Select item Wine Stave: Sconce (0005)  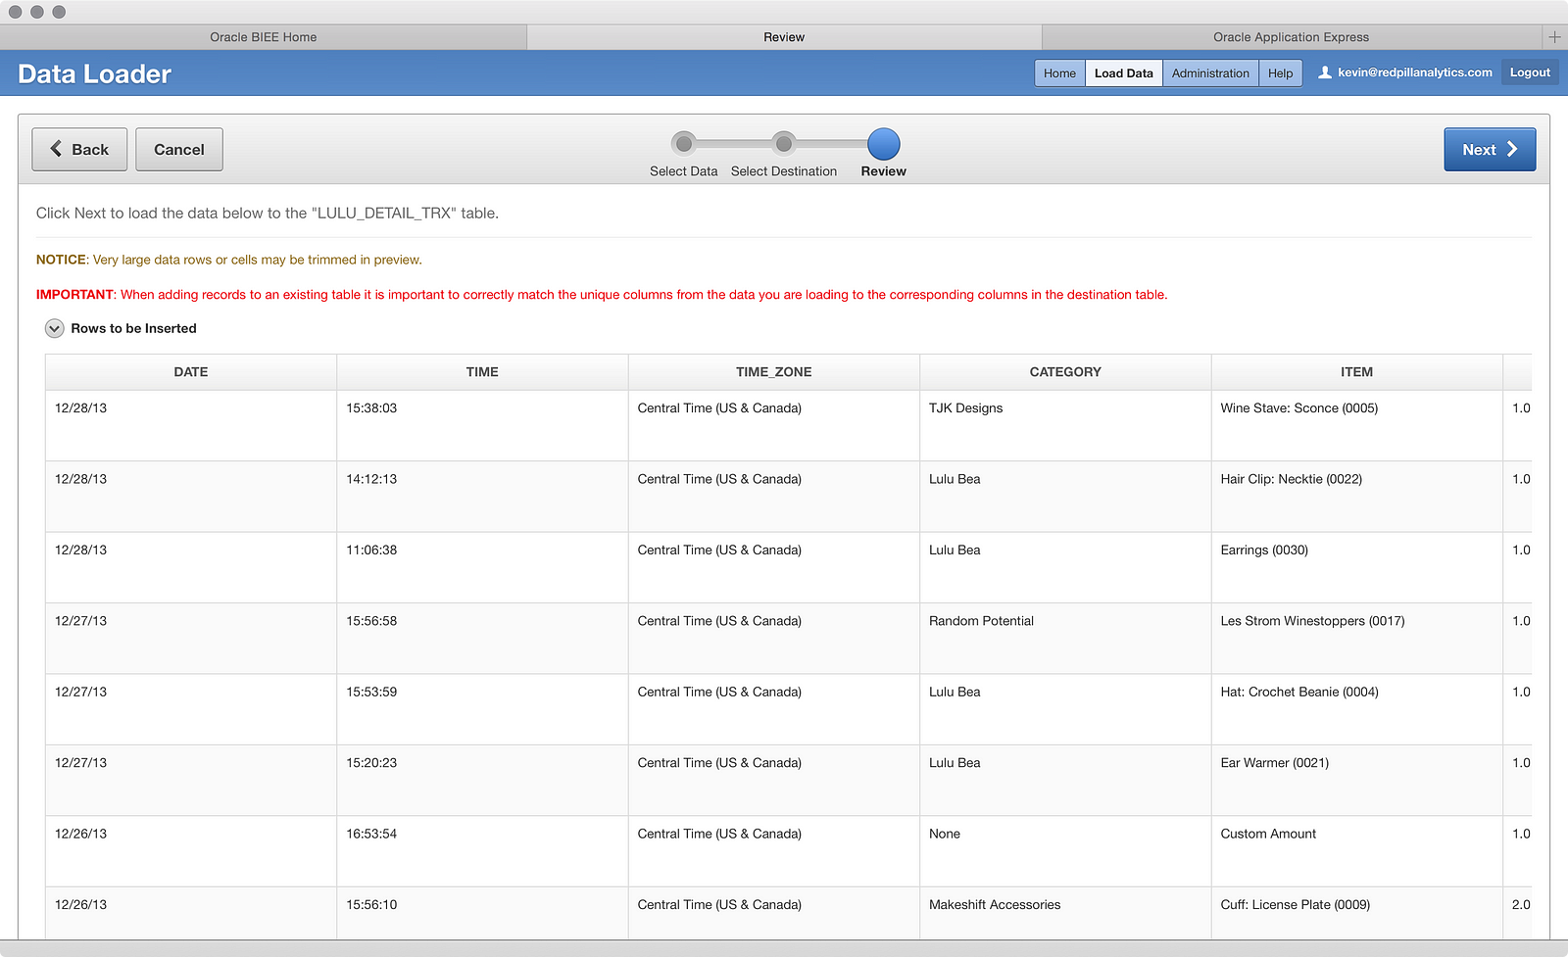tap(1357, 426)
